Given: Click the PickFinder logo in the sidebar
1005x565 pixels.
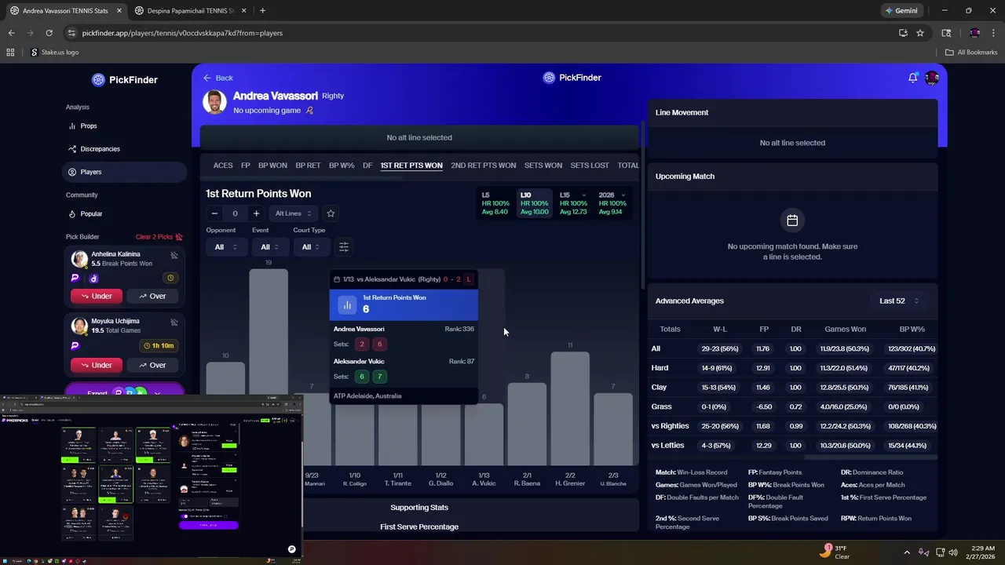Looking at the screenshot, I should (124, 79).
